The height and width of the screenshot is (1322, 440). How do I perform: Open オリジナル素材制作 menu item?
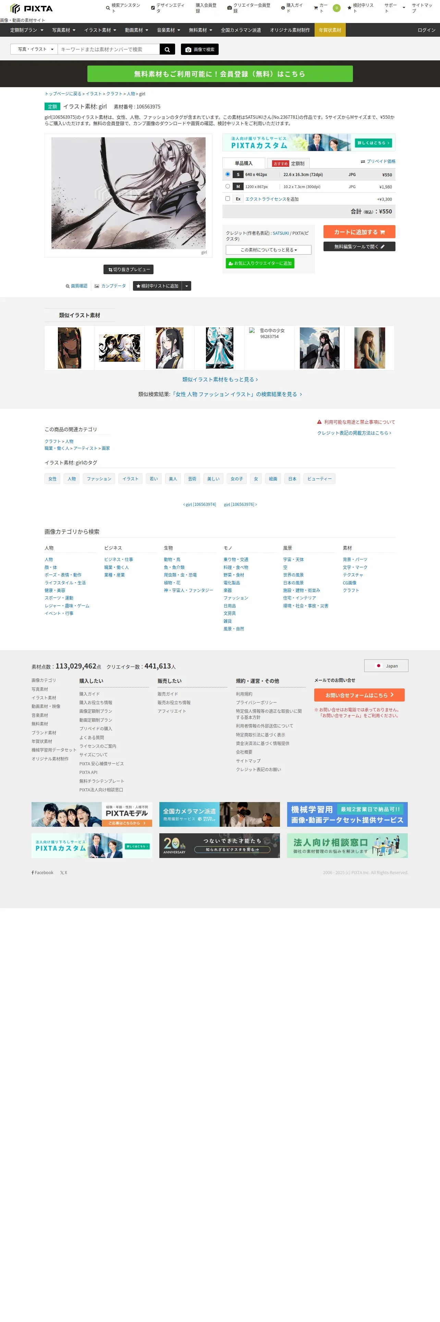(x=290, y=30)
